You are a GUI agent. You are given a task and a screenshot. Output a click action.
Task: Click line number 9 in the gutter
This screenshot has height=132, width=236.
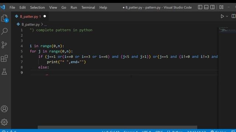pyautogui.click(x=22, y=73)
